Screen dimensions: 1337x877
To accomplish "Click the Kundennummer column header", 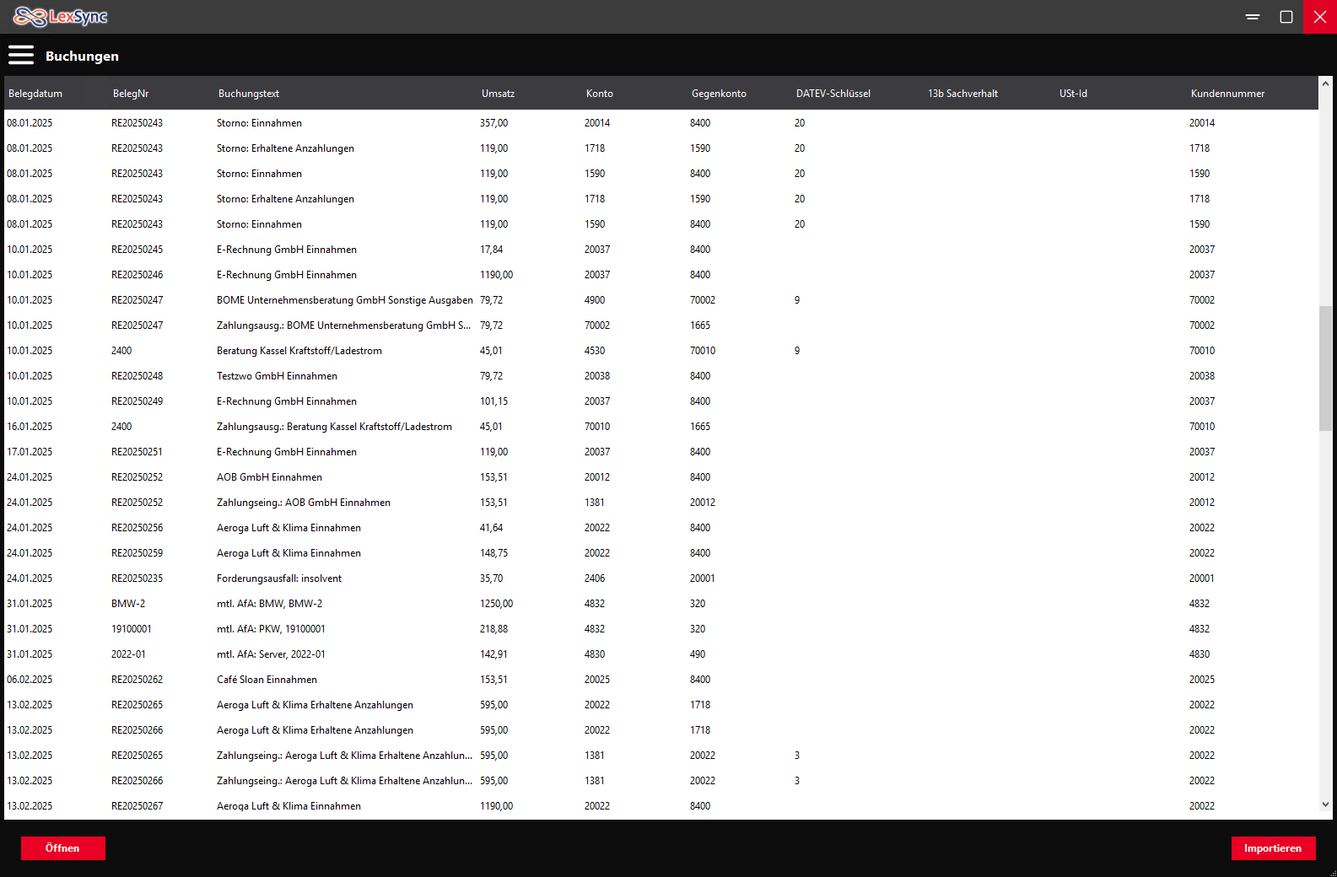I will click(1227, 94).
